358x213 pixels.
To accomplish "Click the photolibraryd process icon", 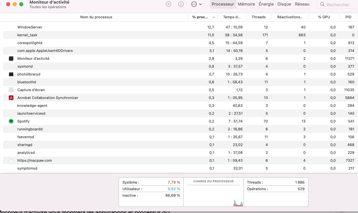I will [11, 74].
